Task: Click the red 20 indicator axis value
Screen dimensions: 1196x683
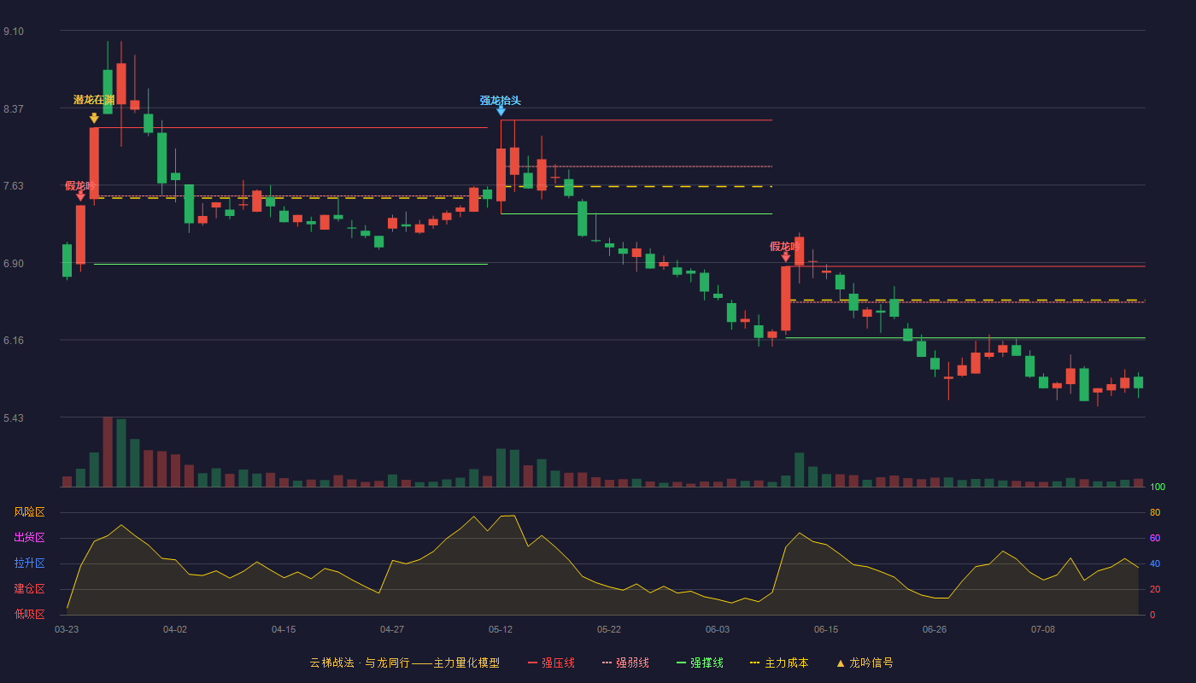Action: click(1155, 589)
